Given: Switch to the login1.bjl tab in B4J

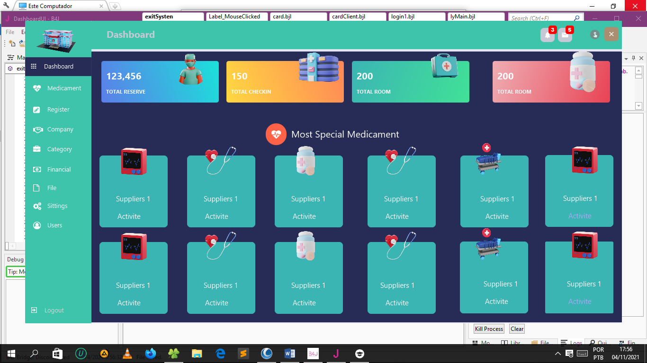Looking at the screenshot, I should 417,17.
